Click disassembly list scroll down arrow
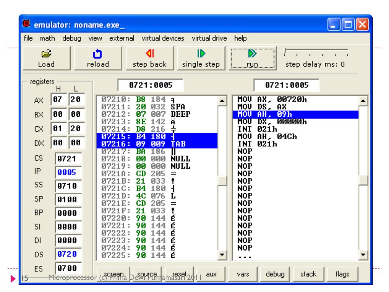 [x=363, y=255]
